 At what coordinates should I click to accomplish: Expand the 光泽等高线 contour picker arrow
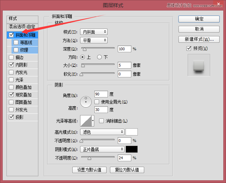[93, 121]
